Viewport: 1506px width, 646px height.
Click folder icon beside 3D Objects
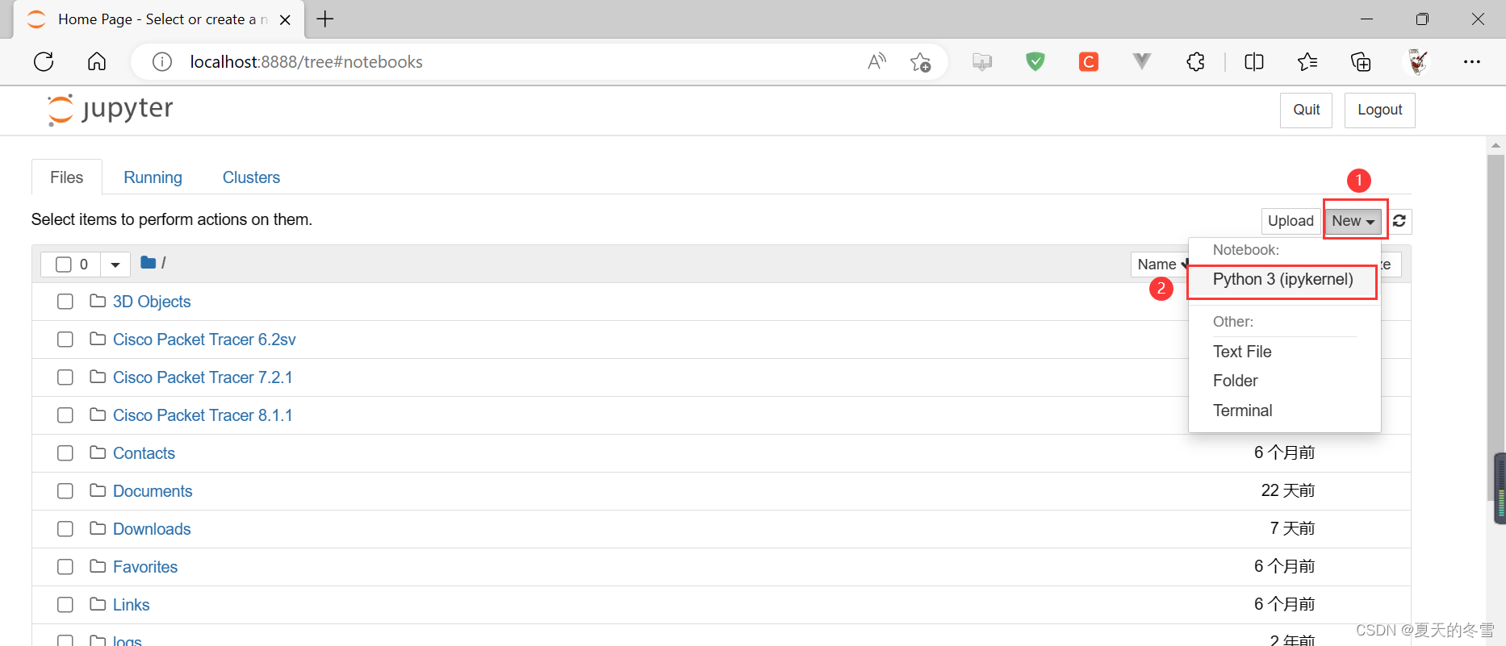click(x=98, y=301)
